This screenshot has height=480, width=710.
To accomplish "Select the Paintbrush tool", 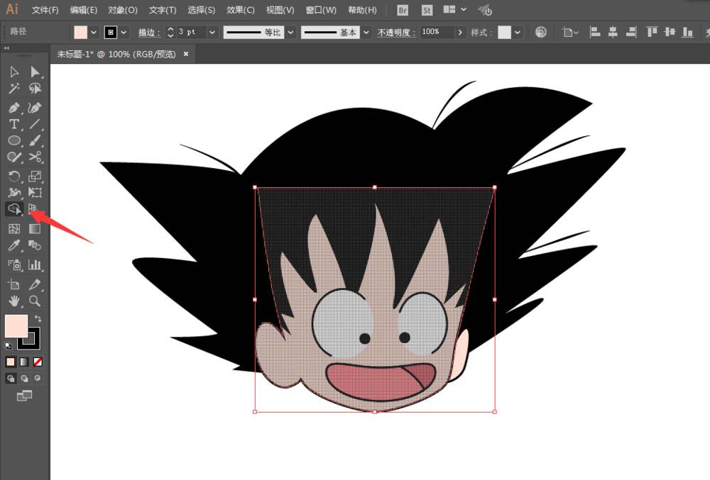I will coord(34,140).
